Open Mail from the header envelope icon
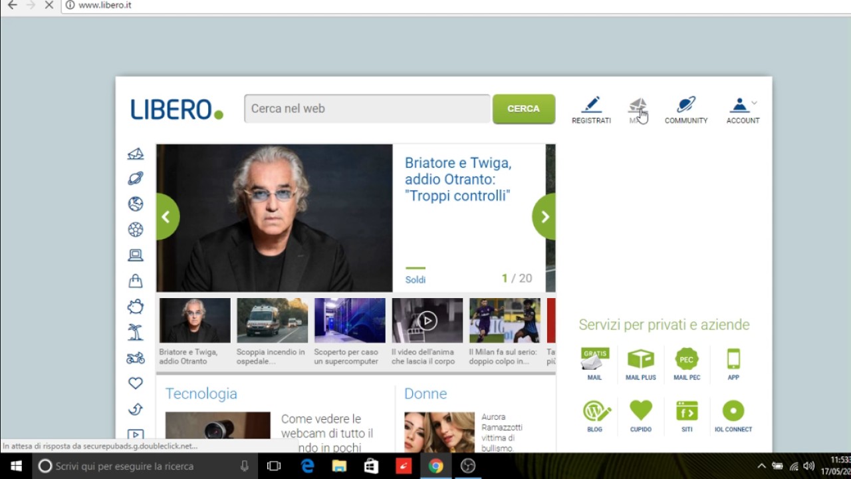The height and width of the screenshot is (479, 851). click(638, 105)
